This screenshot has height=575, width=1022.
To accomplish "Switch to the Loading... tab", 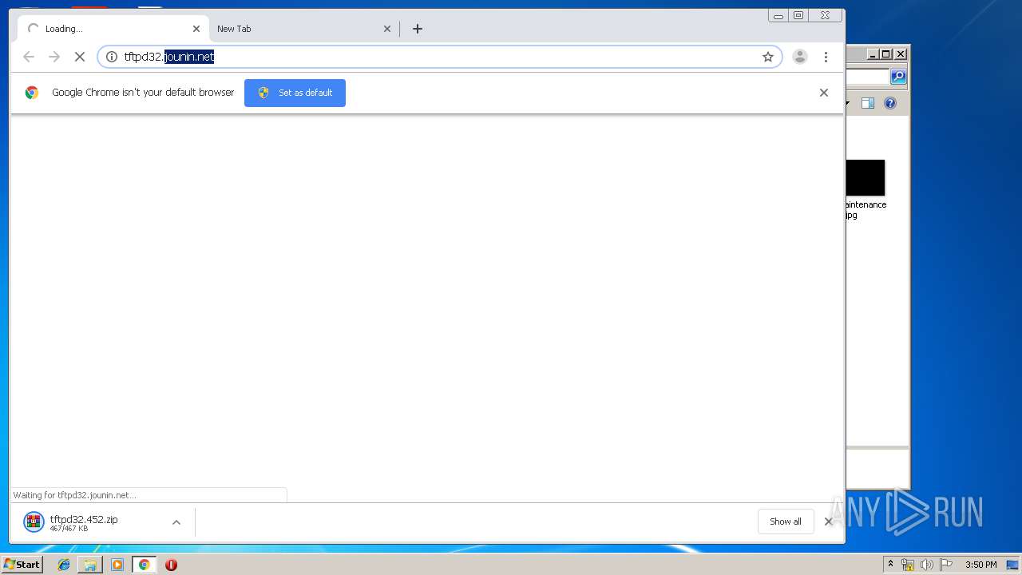I will (x=113, y=29).
